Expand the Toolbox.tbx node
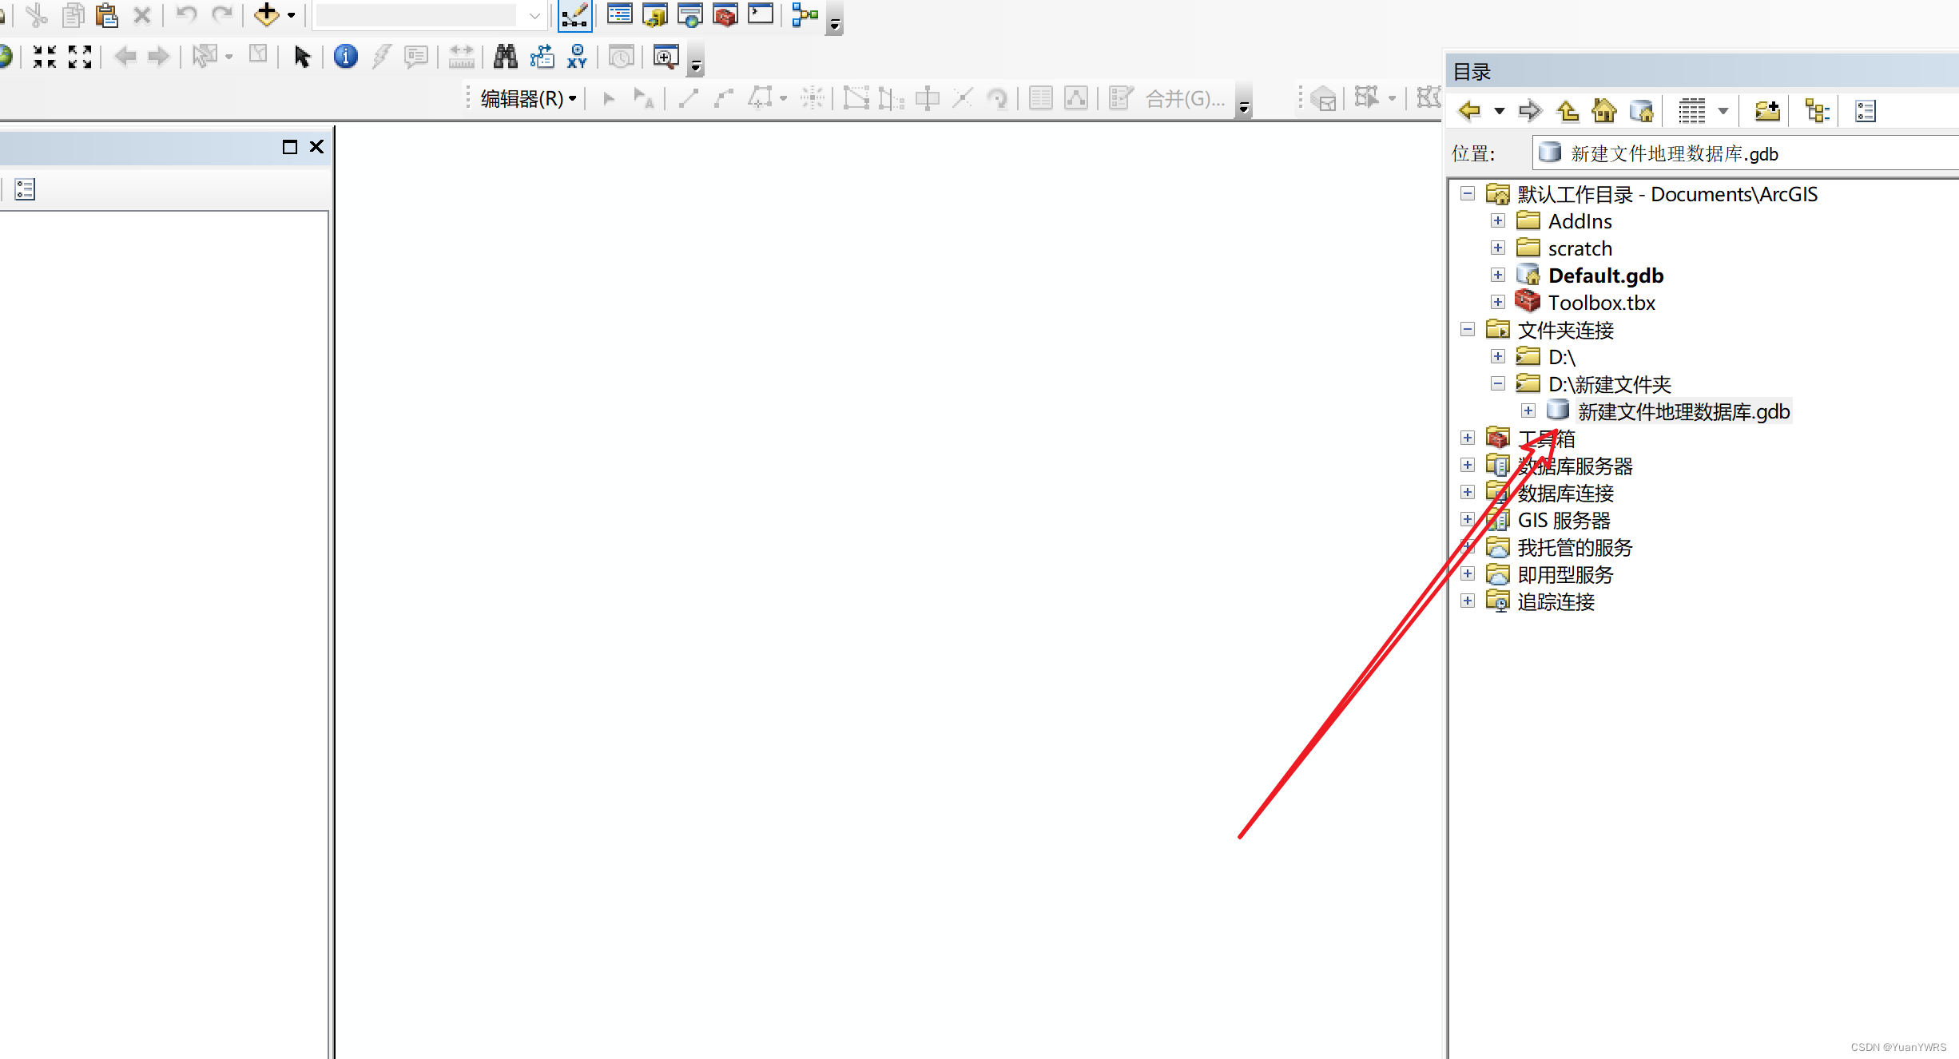 pyautogui.click(x=1498, y=302)
